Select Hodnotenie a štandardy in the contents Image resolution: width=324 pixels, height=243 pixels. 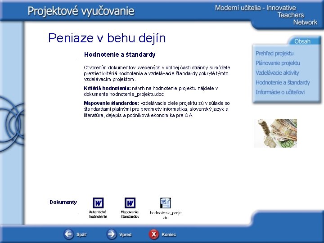283,82
